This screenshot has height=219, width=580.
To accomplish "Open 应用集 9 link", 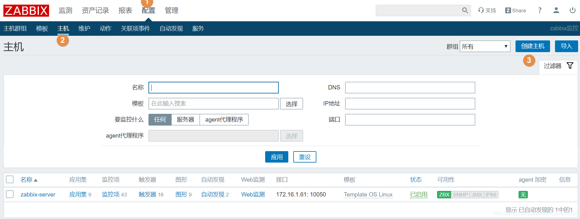I will [x=78, y=195].
